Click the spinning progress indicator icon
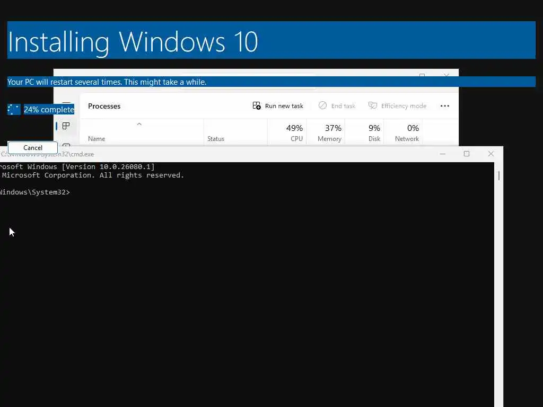This screenshot has width=543, height=407. tap(14, 109)
